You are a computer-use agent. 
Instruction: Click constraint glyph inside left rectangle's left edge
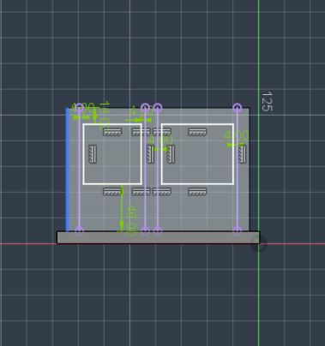[x=93, y=154]
